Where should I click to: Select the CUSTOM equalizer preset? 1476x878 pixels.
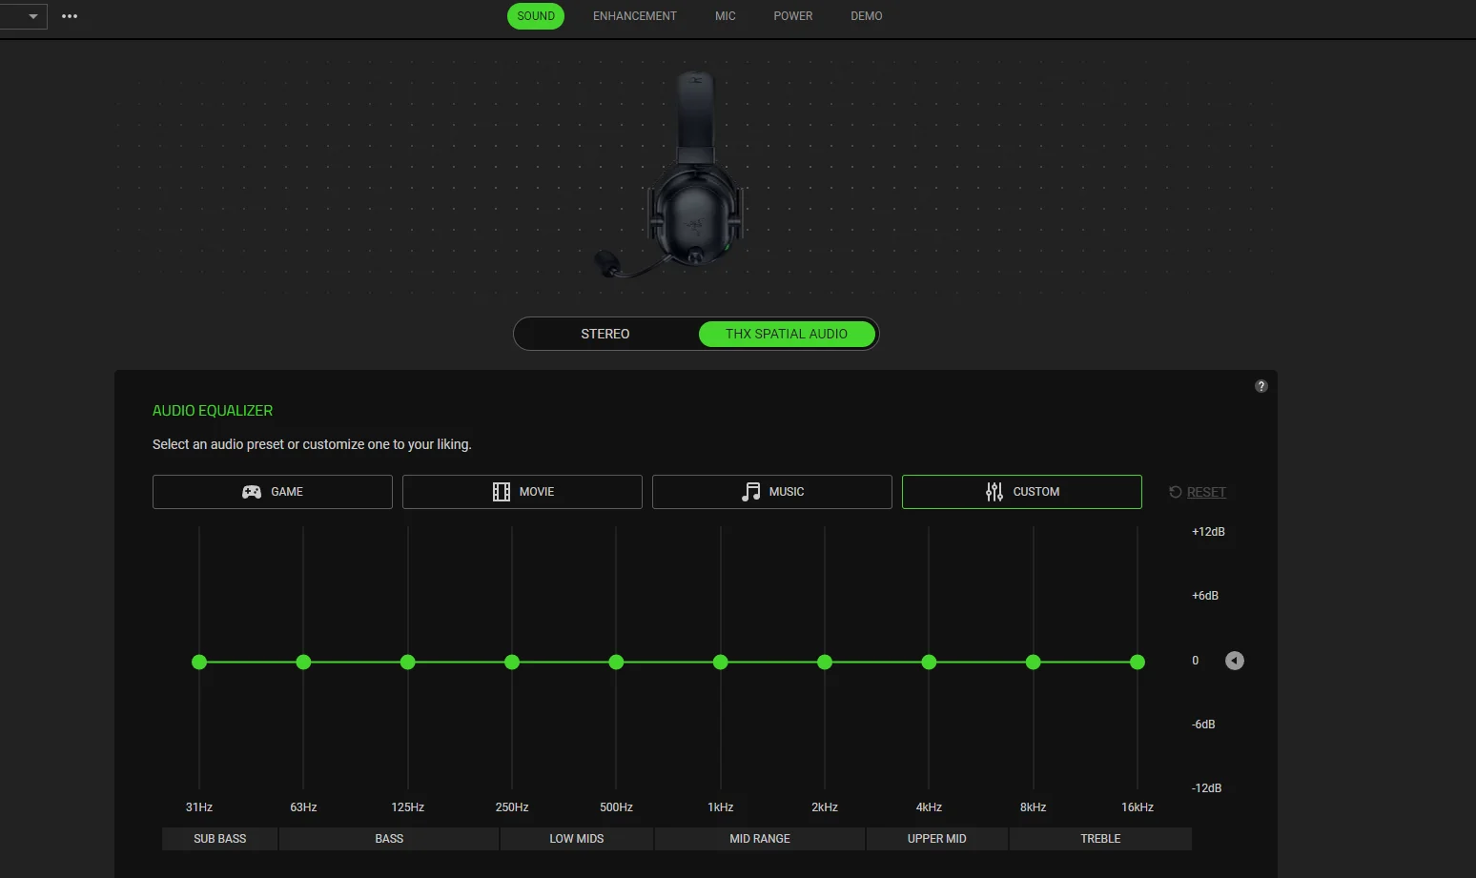(1022, 492)
